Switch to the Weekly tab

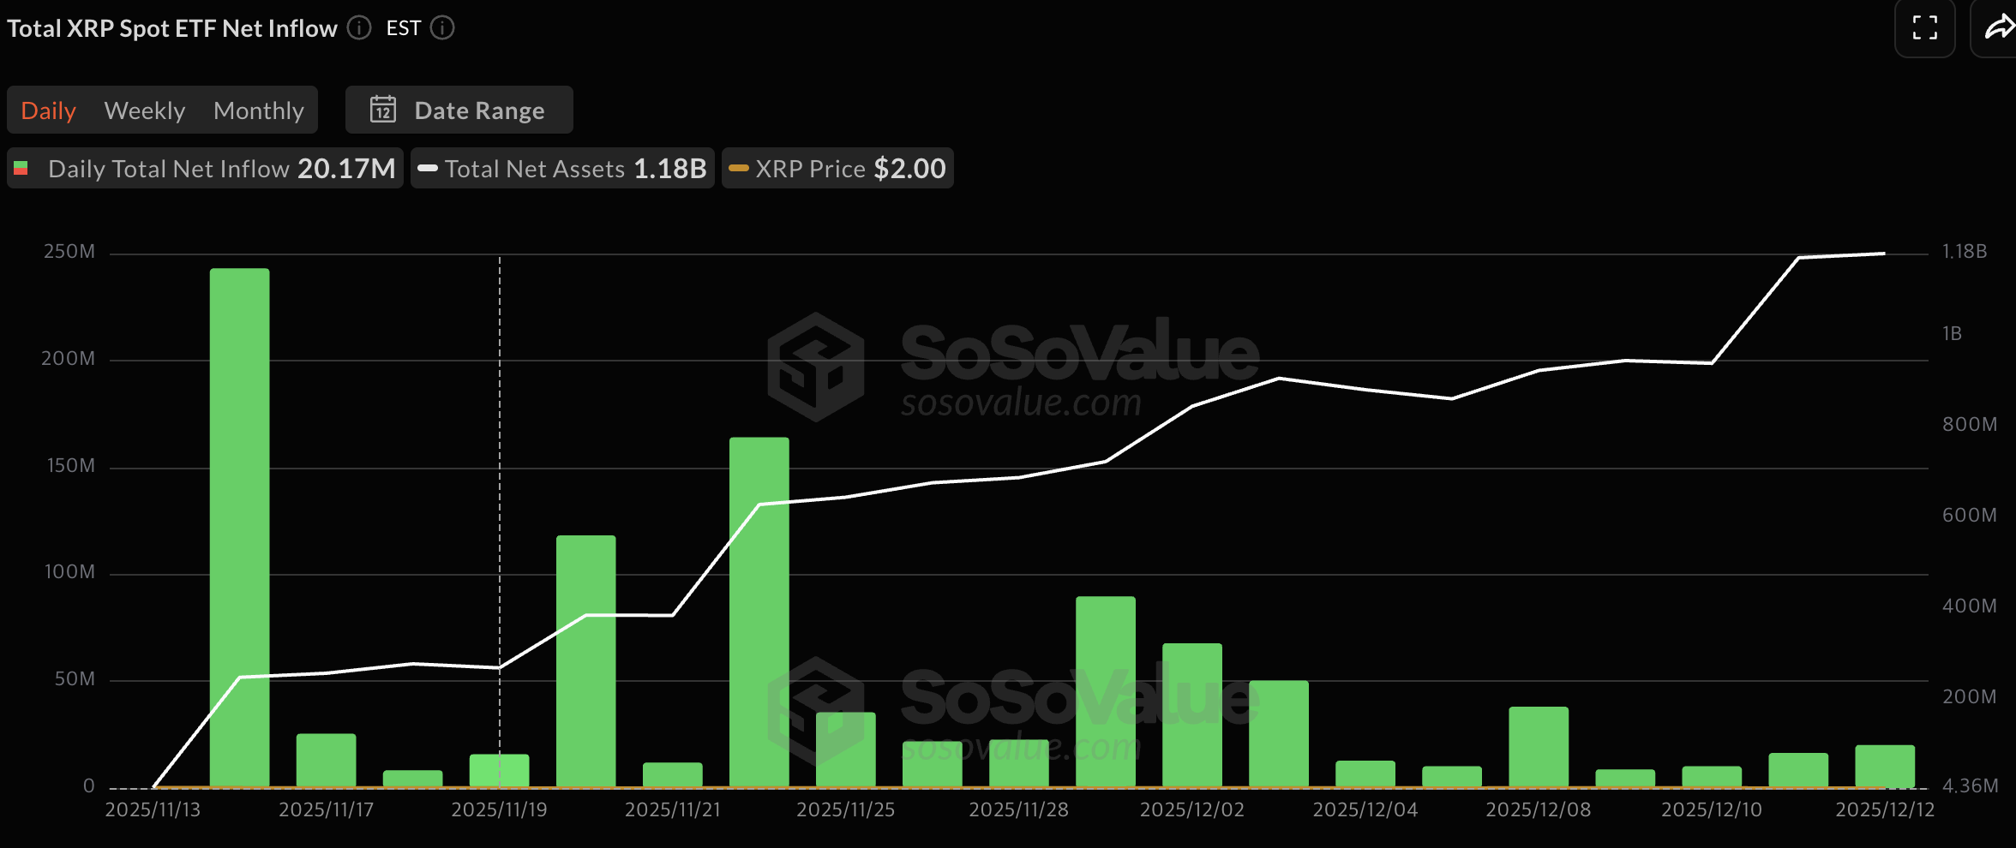145,110
